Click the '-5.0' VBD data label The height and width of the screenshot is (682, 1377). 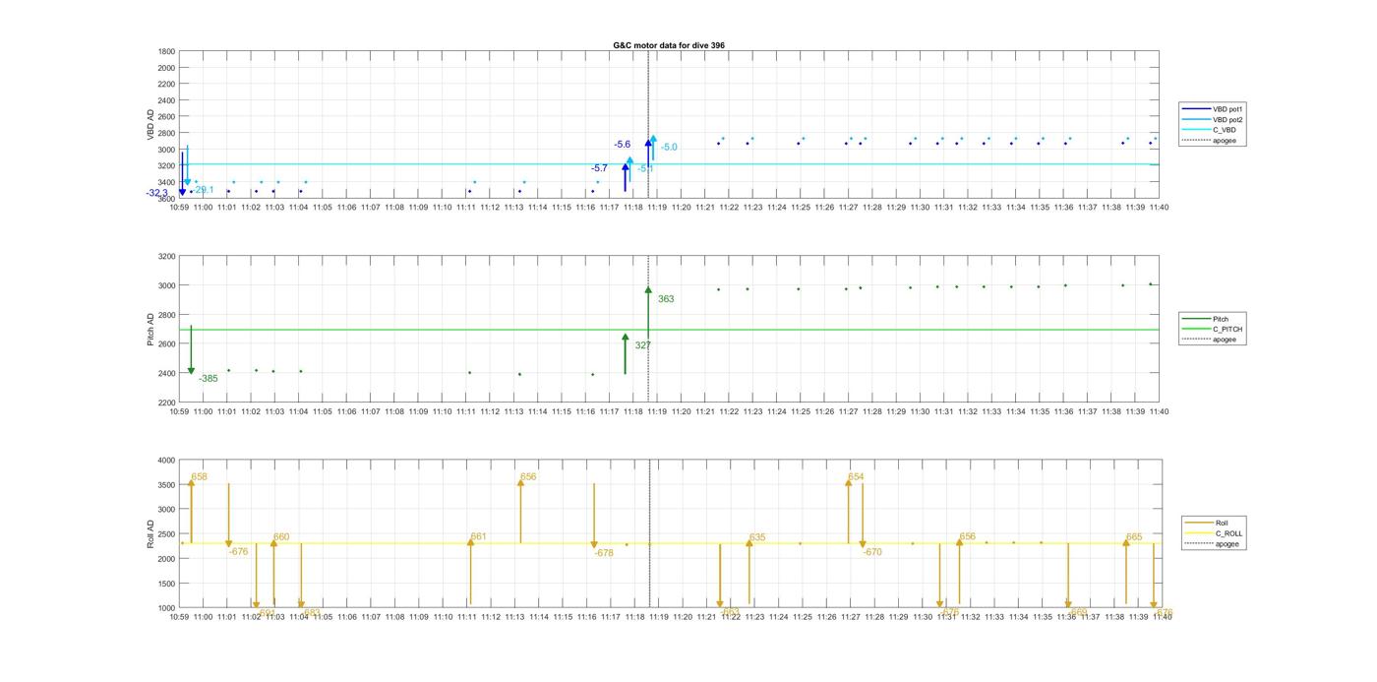pos(669,148)
